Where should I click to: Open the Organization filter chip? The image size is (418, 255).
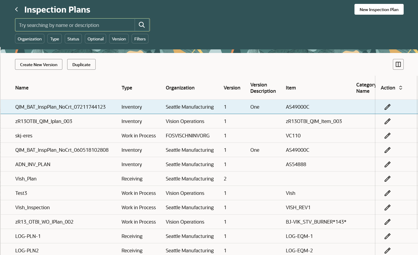29,39
